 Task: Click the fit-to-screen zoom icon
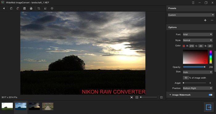click(x=132, y=97)
